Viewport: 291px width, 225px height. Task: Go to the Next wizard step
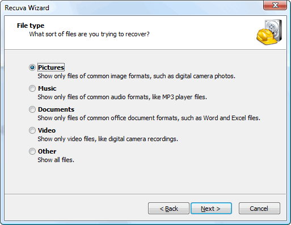click(211, 209)
